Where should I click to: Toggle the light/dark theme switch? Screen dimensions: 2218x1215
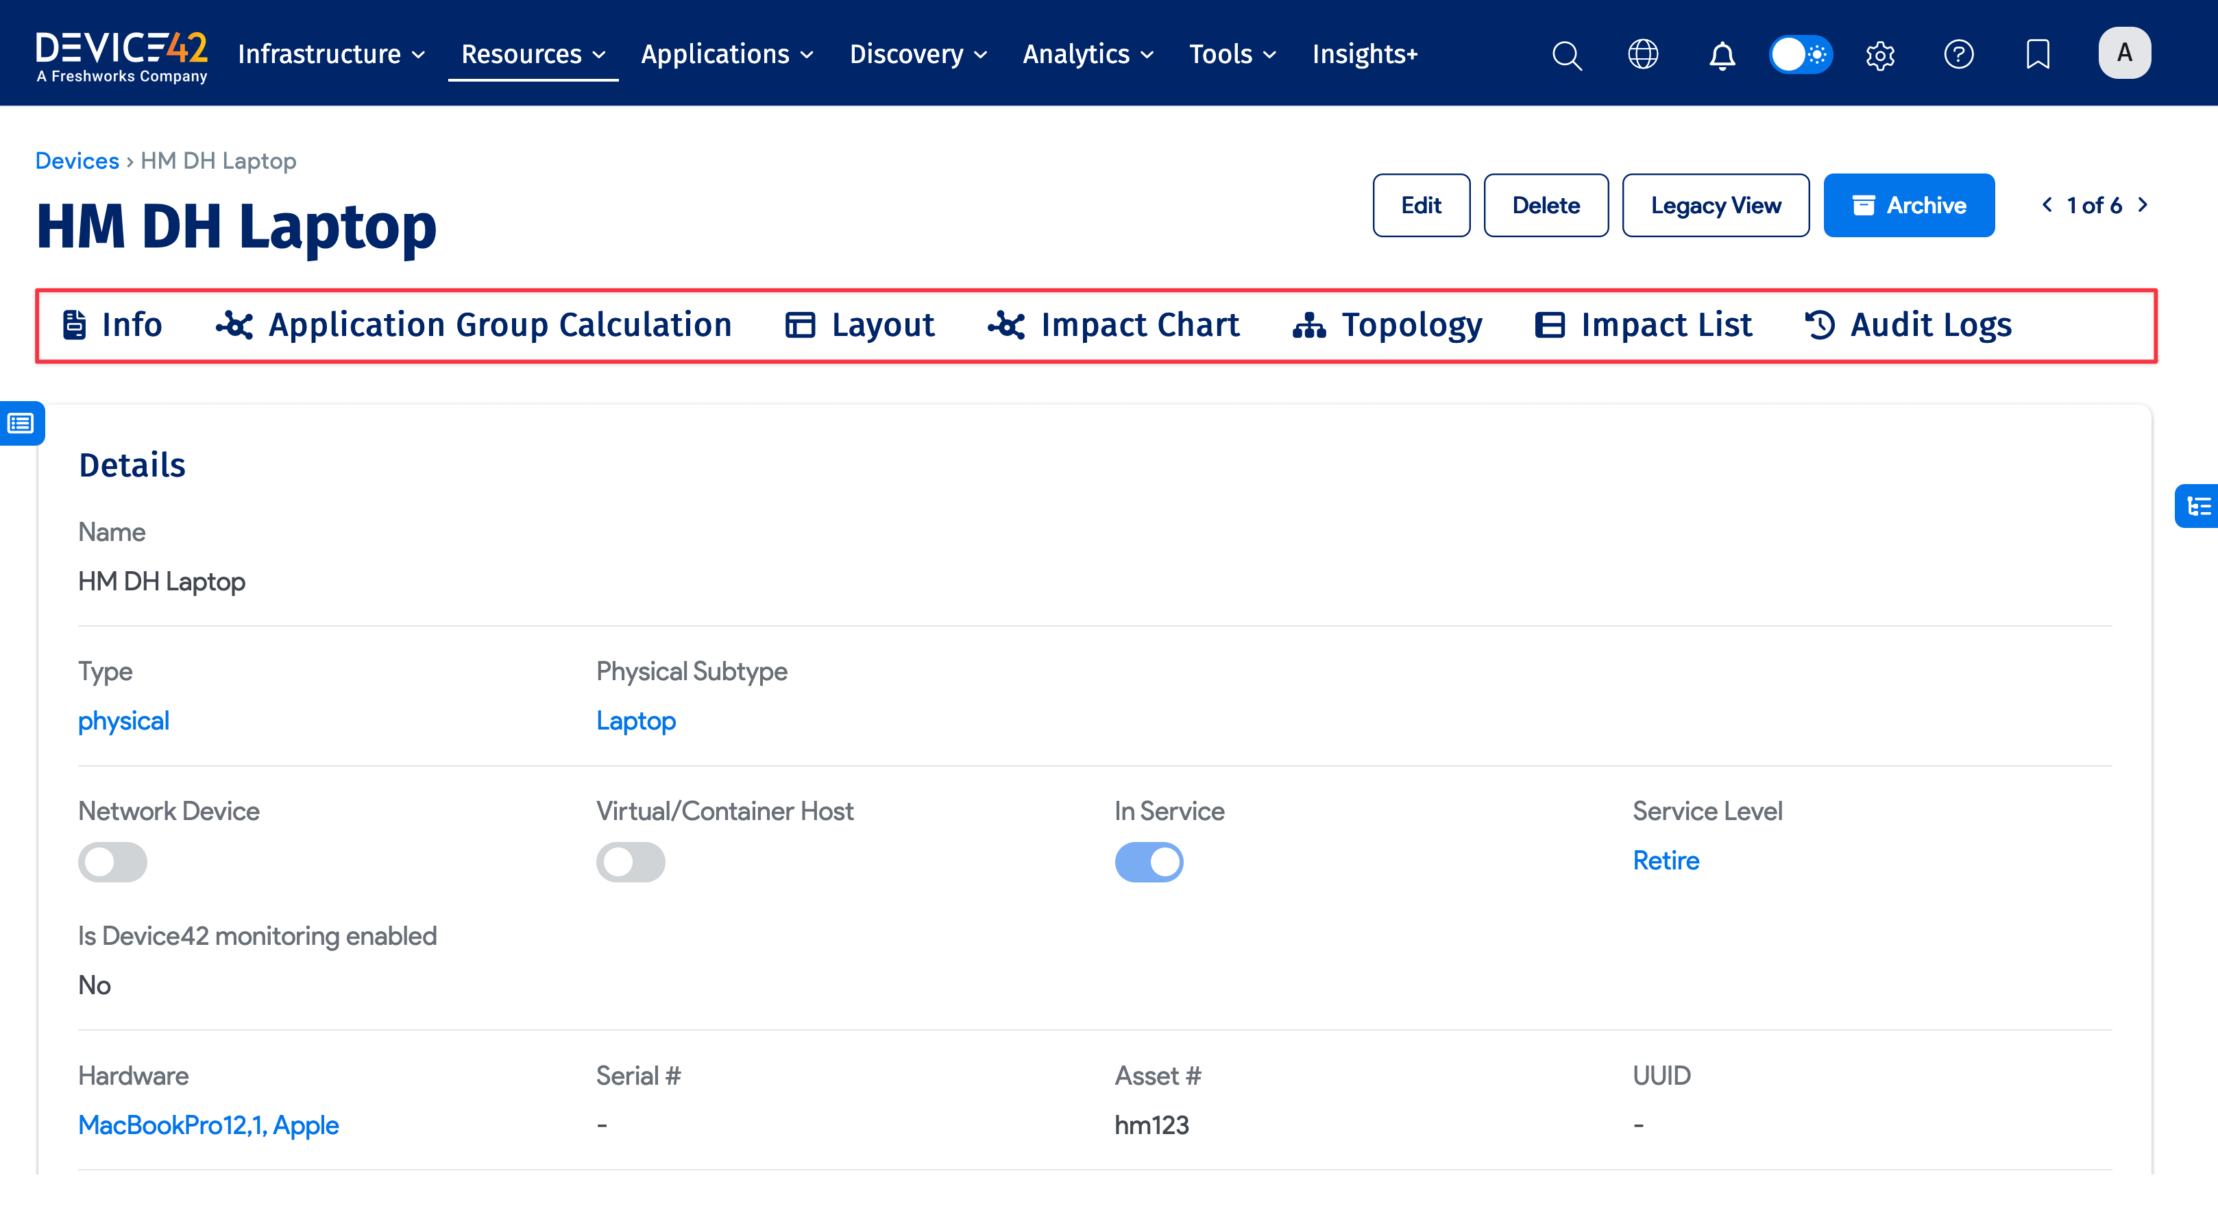coord(1801,54)
